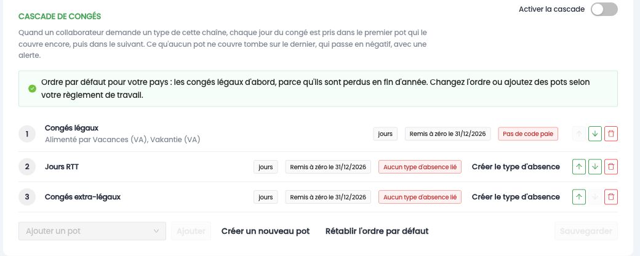
Task: Click the Ordre par défaut banner text
Action: (x=316, y=89)
